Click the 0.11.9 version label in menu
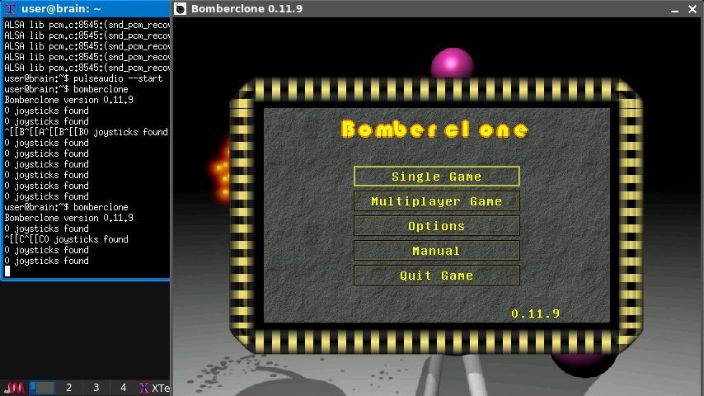This screenshot has height=396, width=704. (x=535, y=313)
